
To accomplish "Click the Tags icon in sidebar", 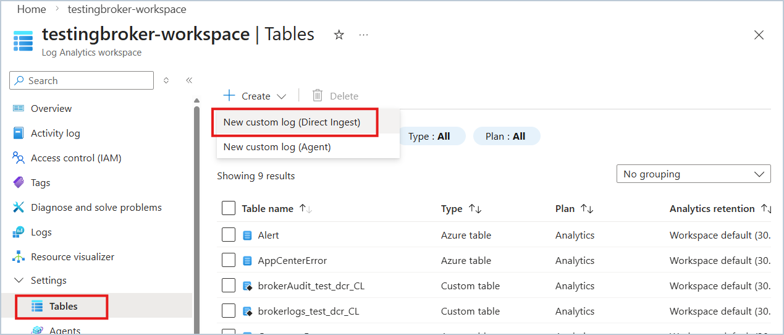I will click(x=19, y=182).
